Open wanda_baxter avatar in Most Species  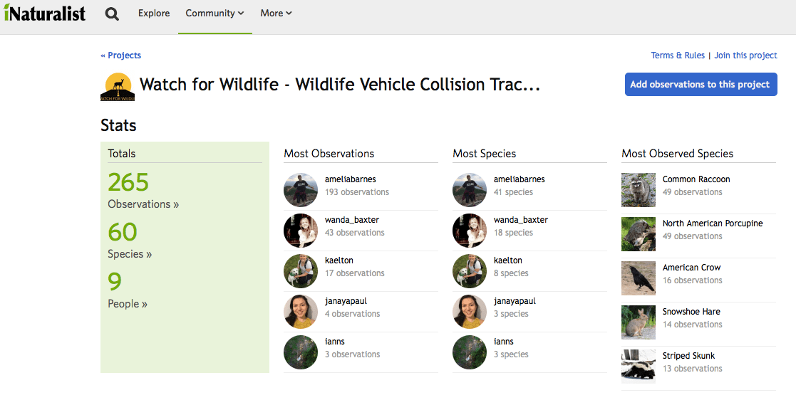click(470, 231)
